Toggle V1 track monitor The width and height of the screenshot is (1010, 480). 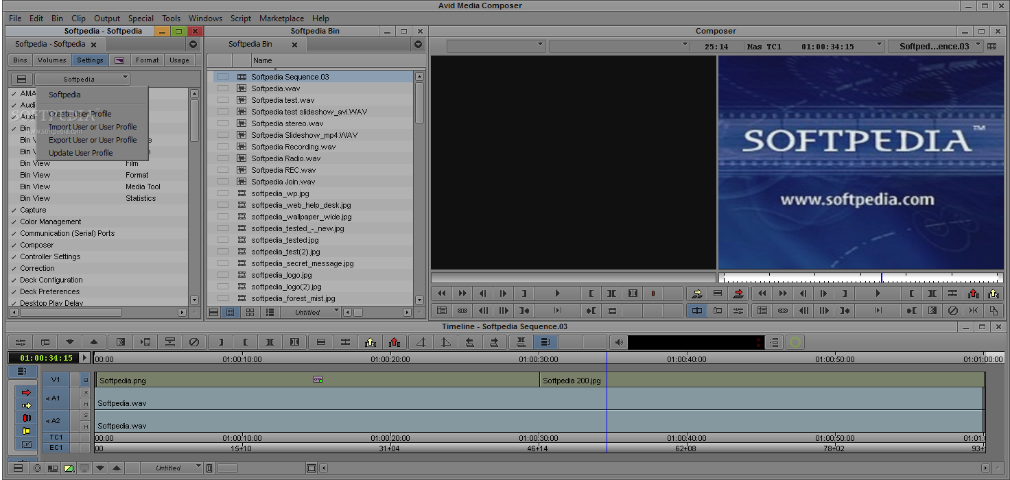point(86,379)
